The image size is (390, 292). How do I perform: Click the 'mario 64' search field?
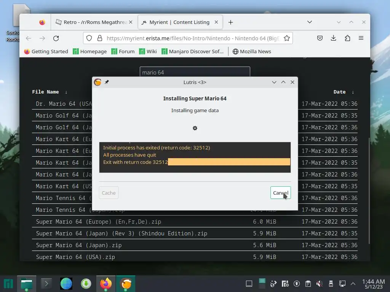click(195, 72)
